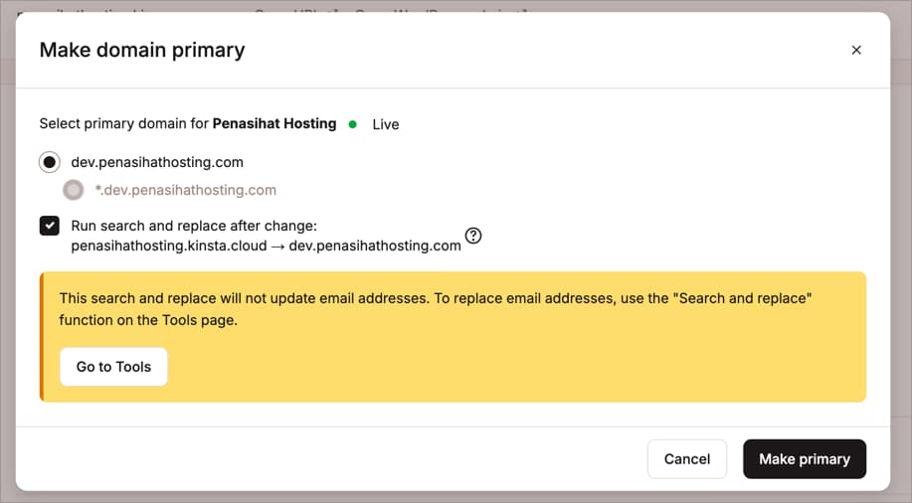The width and height of the screenshot is (912, 503).
Task: Select the dev.penasihathosting.com radio button
Action: pos(49,162)
